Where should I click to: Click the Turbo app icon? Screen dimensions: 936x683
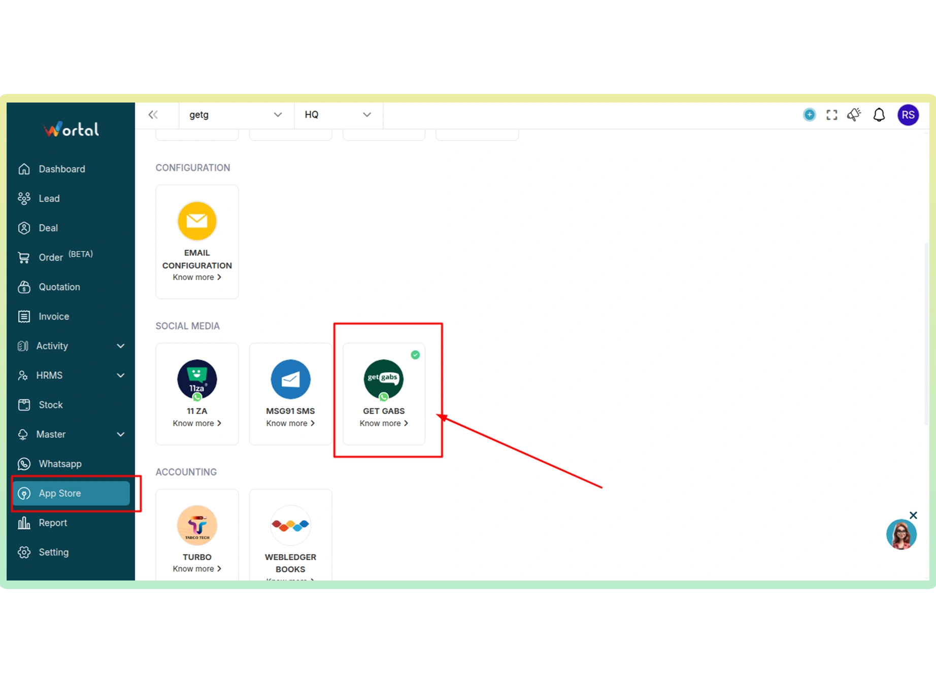(x=197, y=525)
